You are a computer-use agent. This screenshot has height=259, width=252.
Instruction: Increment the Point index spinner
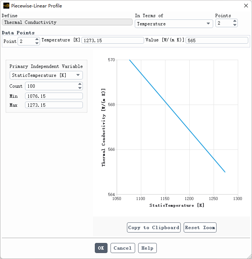click(x=37, y=39)
